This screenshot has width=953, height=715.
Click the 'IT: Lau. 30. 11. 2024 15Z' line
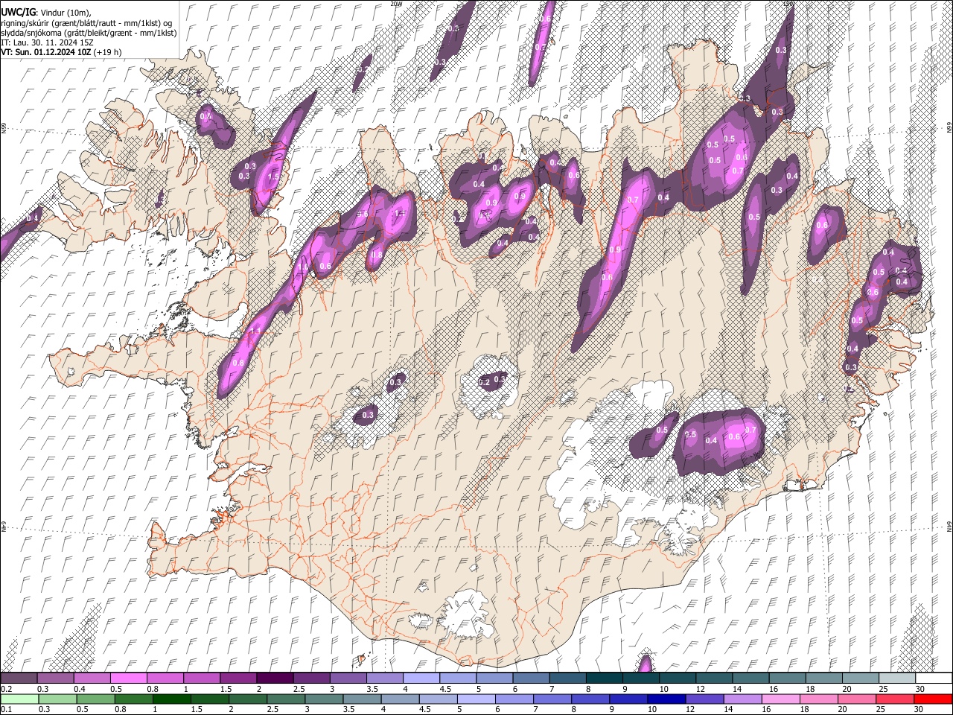(47, 42)
